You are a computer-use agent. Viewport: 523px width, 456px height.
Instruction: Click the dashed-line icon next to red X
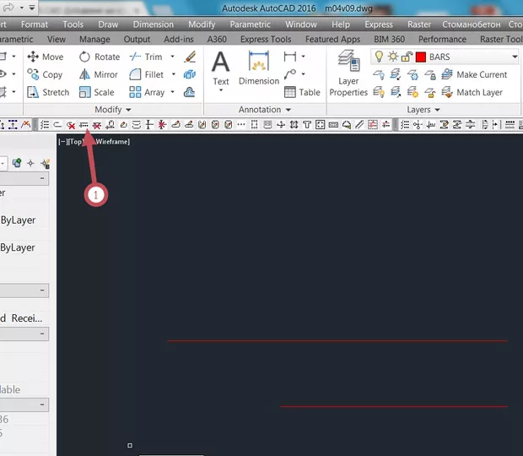pos(84,125)
